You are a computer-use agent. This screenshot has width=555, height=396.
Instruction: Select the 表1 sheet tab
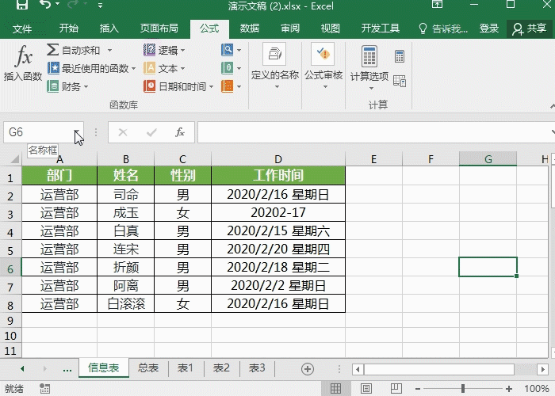[185, 368]
